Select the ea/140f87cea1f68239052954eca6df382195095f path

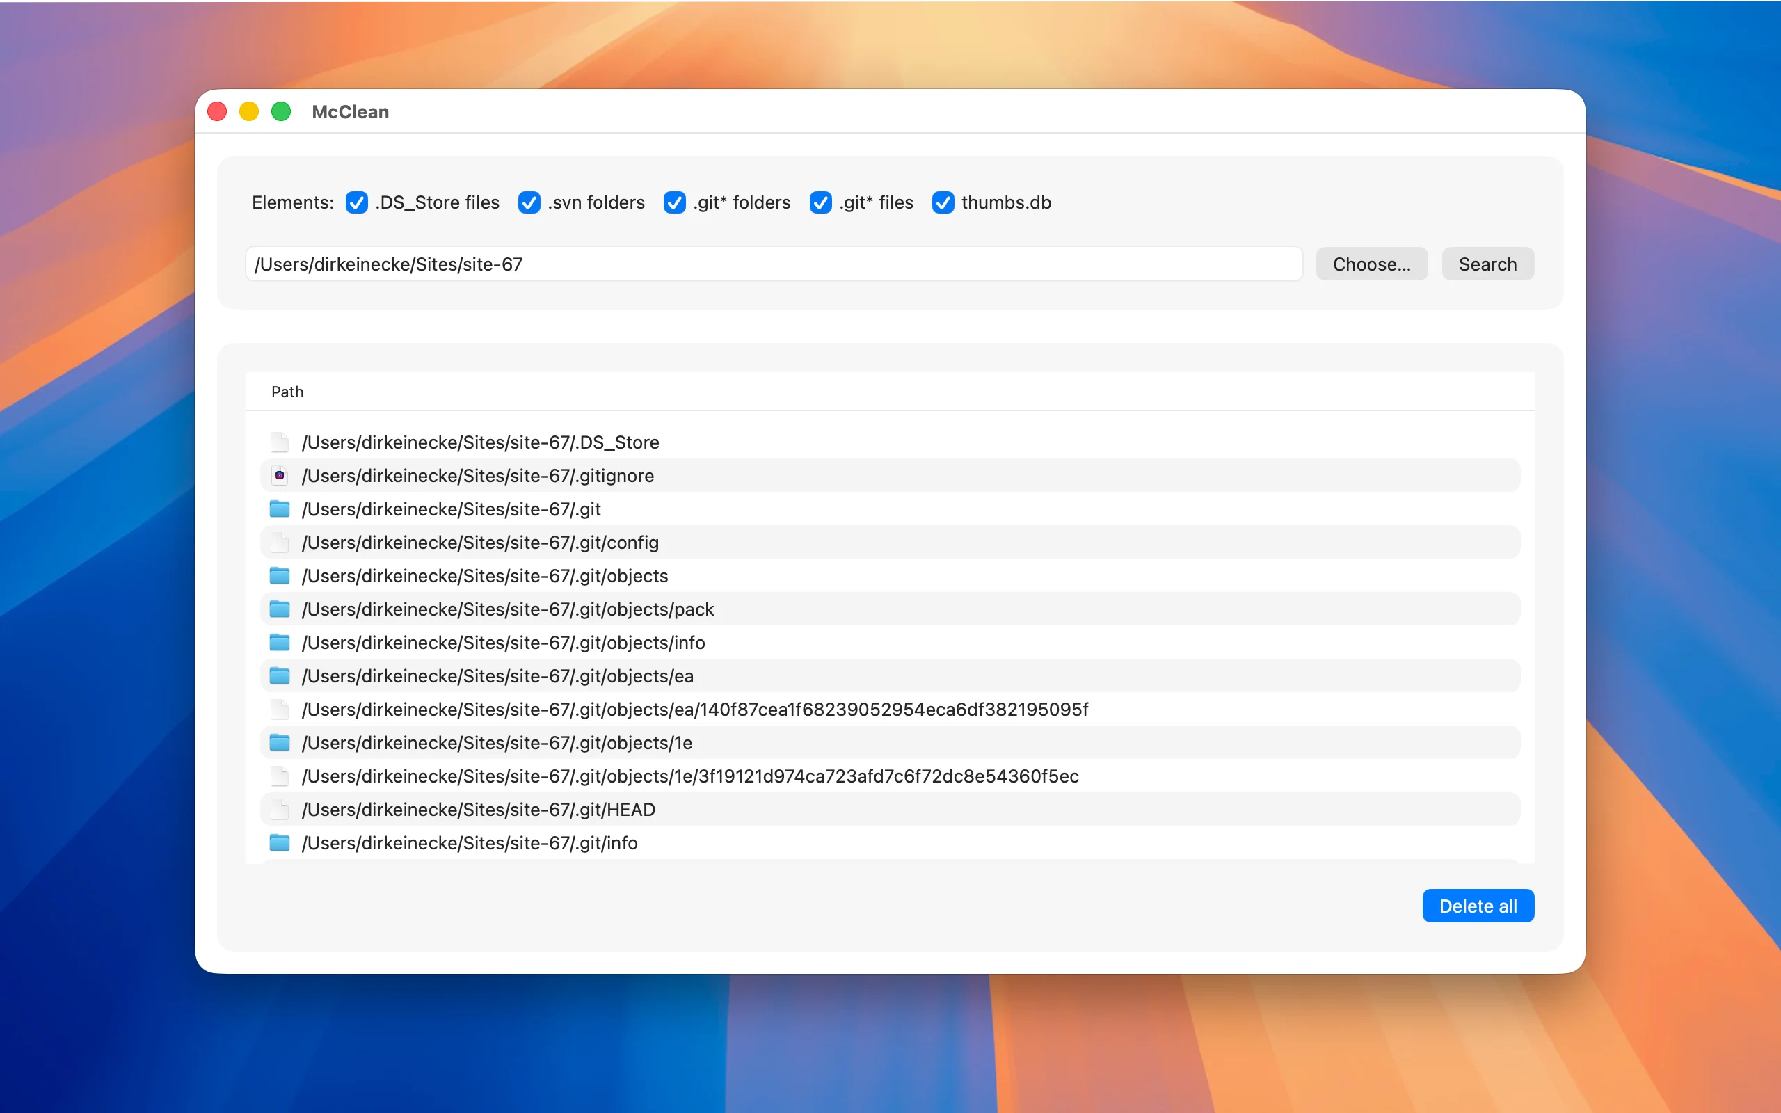click(x=696, y=709)
